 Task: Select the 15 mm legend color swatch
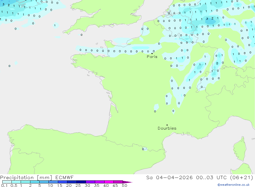[63, 182]
